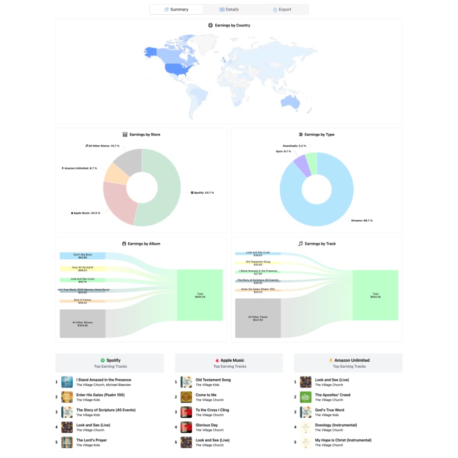Click the All Other Albums node
The height and width of the screenshot is (458, 458).
point(82,324)
